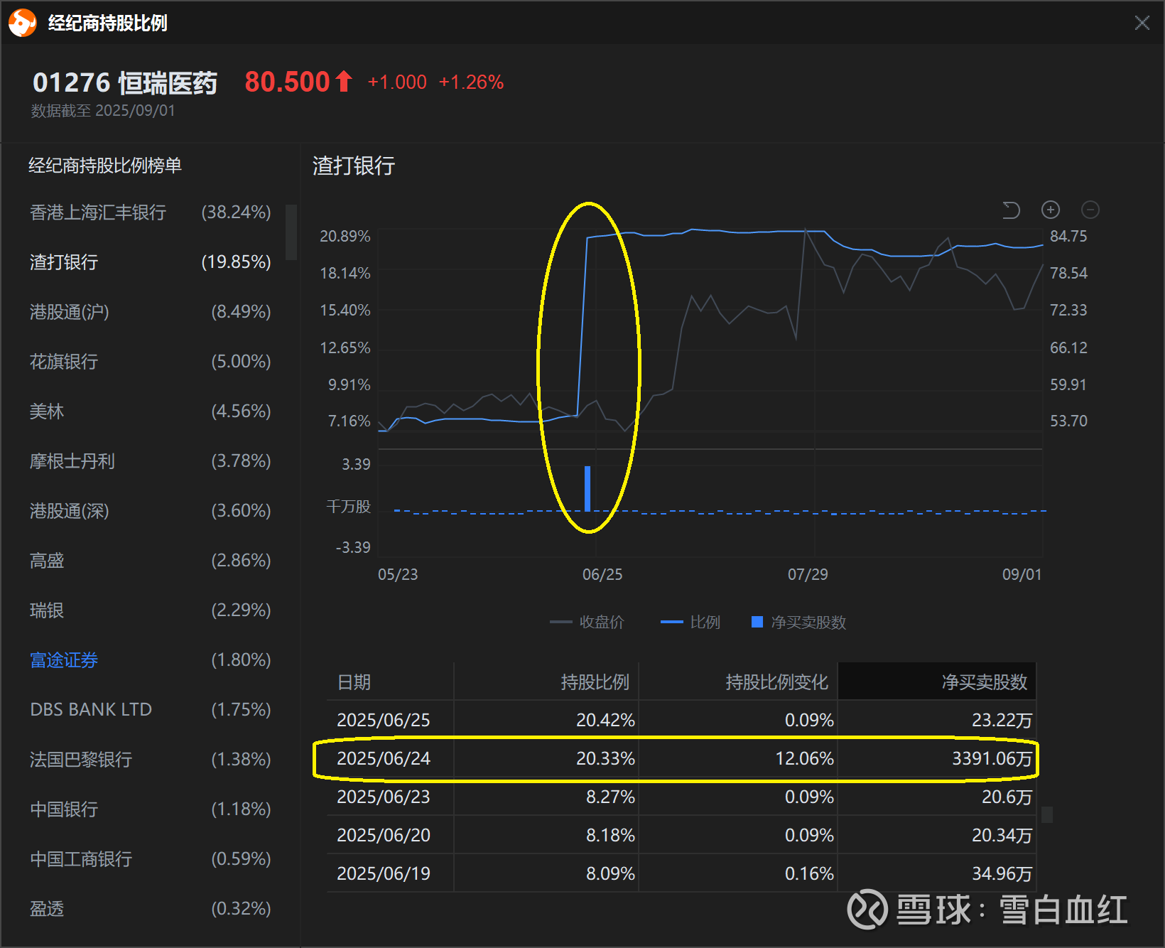This screenshot has height=948, width=1165.
Task: Click the 3391.06万 net shares value
Action: pyautogui.click(x=992, y=758)
